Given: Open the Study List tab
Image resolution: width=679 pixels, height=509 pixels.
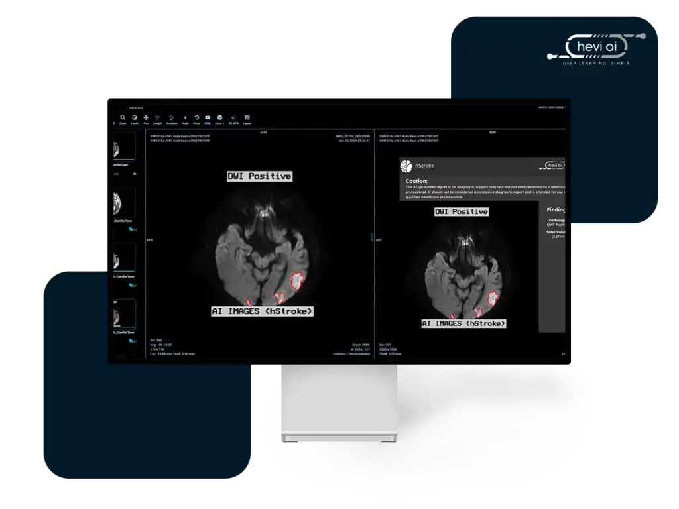Looking at the screenshot, I should coord(136,107).
